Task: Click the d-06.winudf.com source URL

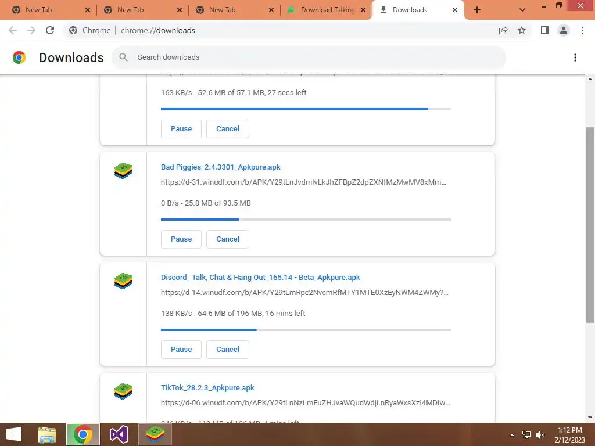Action: pyautogui.click(x=306, y=403)
